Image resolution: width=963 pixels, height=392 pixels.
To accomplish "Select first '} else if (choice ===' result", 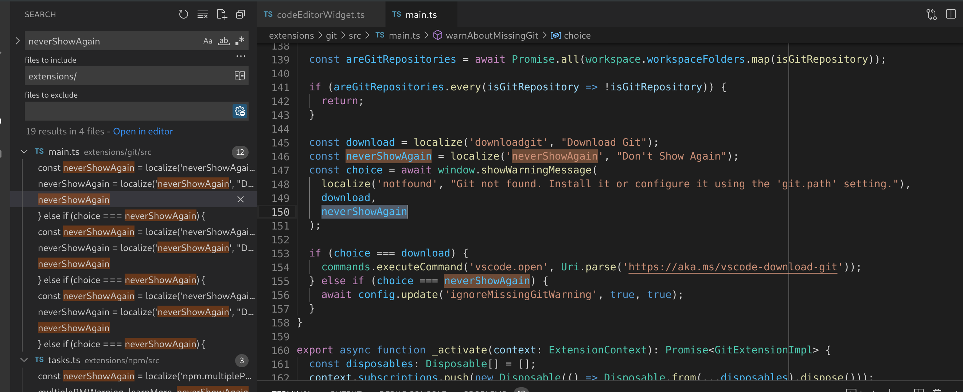I will tap(121, 216).
